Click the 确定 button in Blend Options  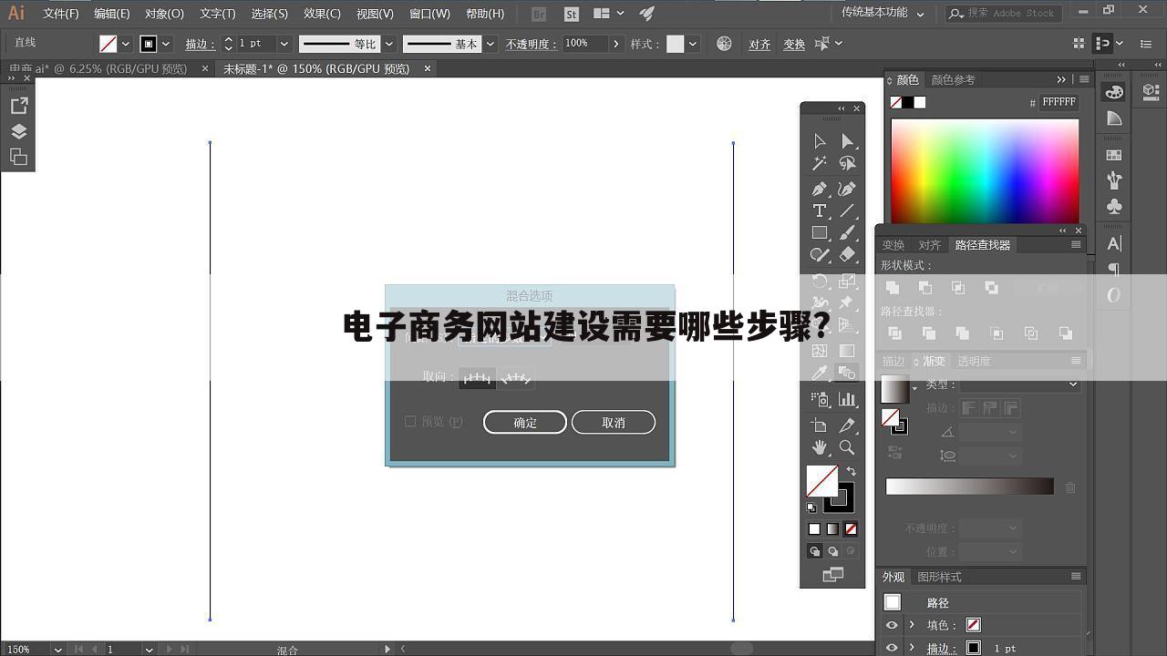pos(524,422)
